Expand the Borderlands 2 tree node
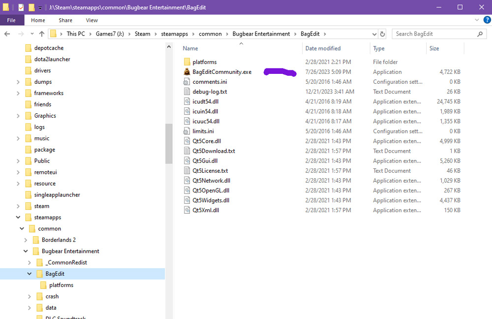The image size is (492, 319). click(x=26, y=240)
